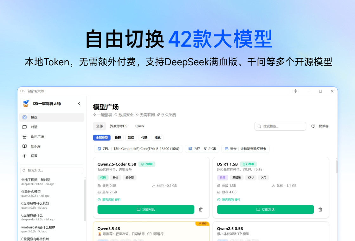
Task: Click the 推理 tag on DS R1 card
Action: pos(223,178)
